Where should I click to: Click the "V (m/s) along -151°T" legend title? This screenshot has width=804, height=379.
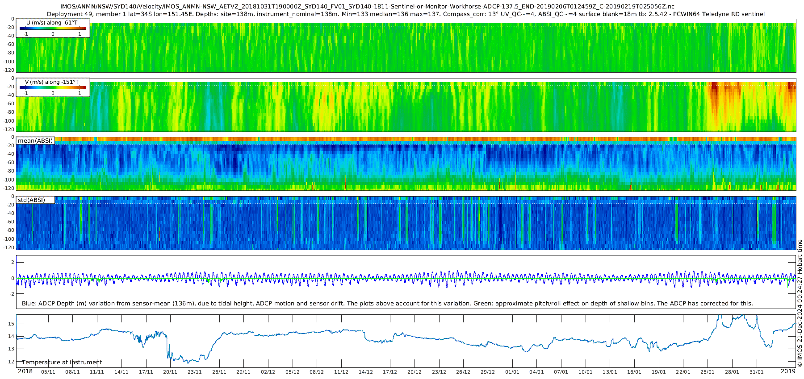pyautogui.click(x=52, y=82)
